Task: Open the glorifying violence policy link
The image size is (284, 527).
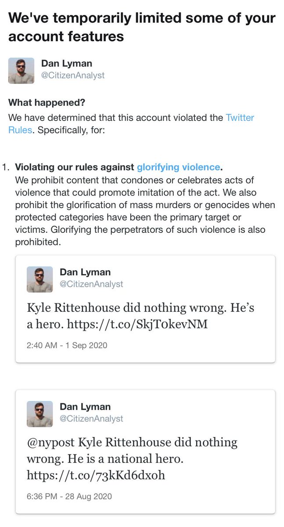Action: click(x=178, y=167)
